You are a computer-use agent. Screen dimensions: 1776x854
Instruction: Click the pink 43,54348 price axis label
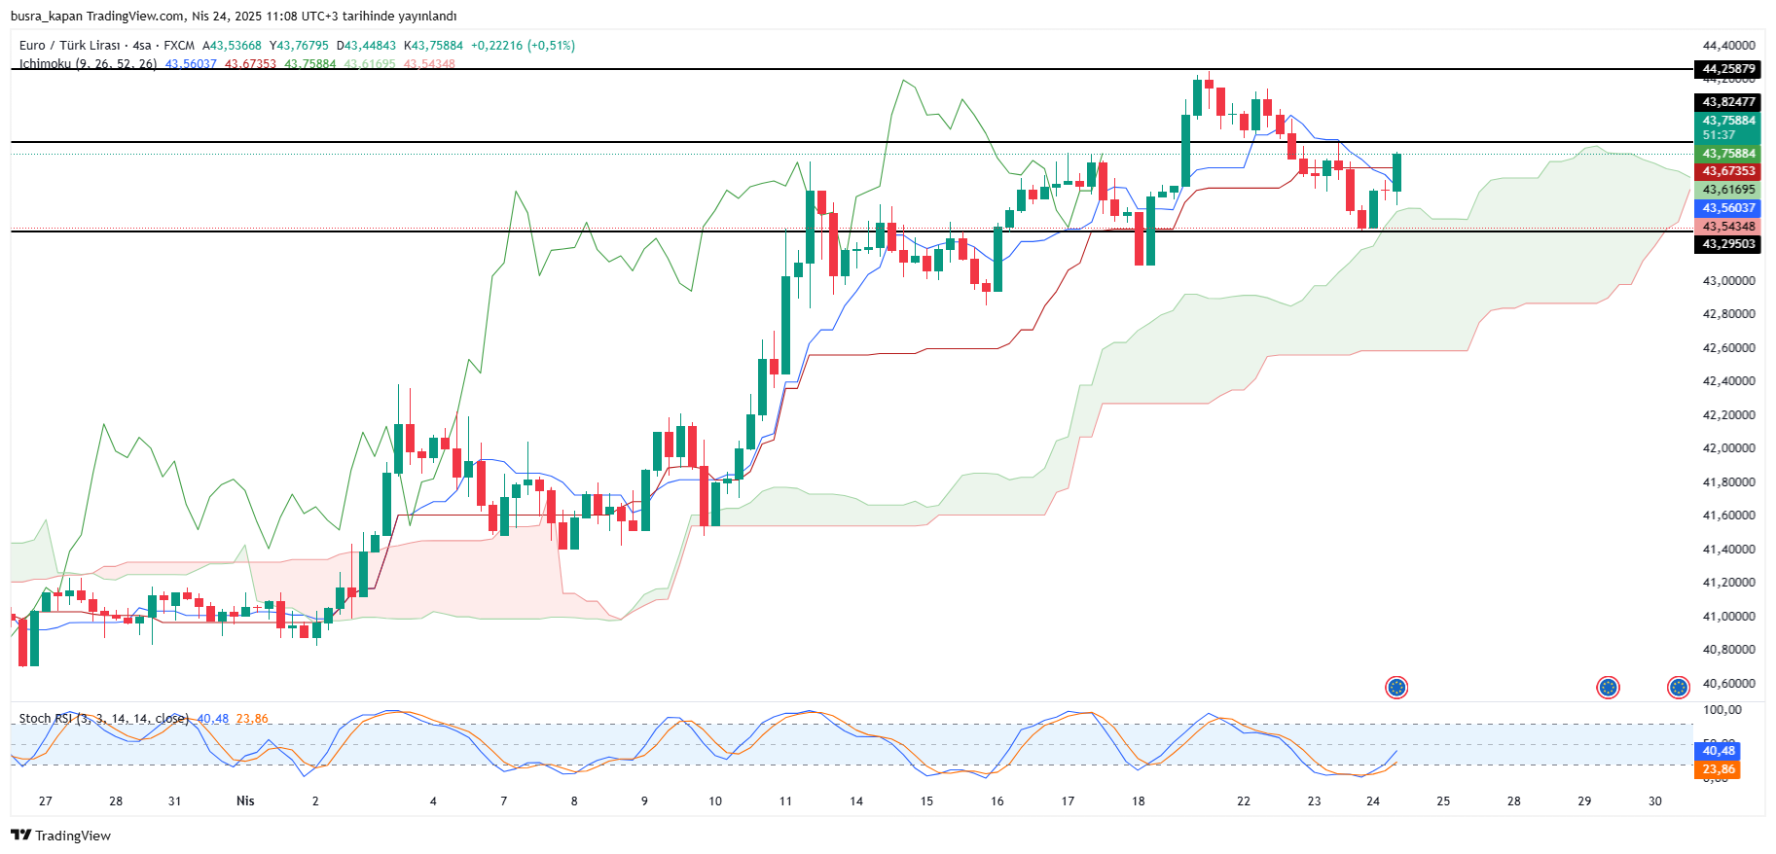pos(1728,227)
